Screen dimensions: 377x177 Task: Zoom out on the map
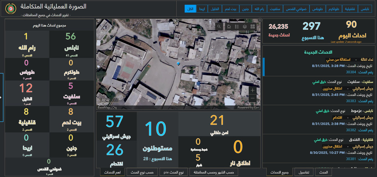point(252,98)
